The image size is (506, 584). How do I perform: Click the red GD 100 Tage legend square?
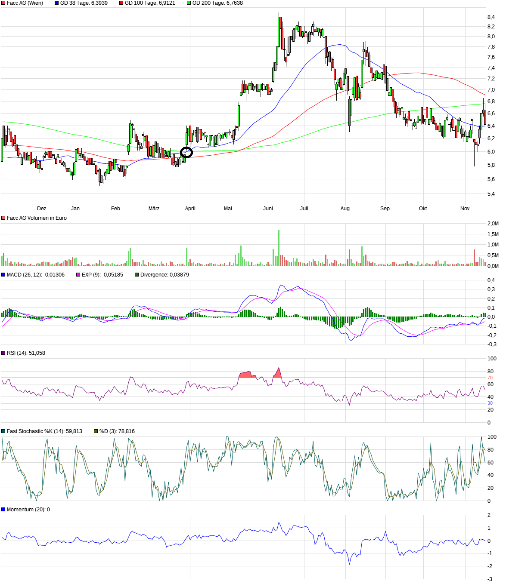pyautogui.click(x=121, y=3)
